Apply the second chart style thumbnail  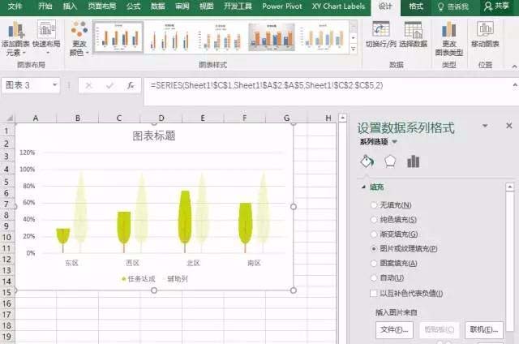tap(169, 37)
